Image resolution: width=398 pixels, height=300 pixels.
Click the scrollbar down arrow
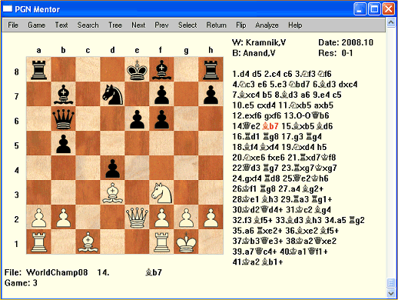click(391, 293)
